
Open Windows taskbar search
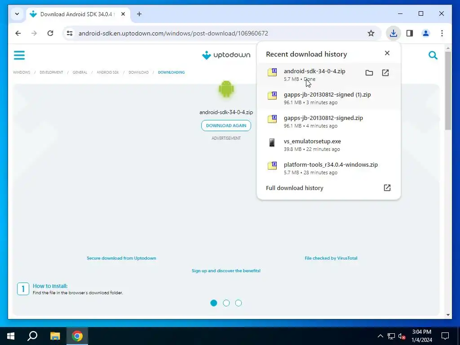tap(32, 336)
